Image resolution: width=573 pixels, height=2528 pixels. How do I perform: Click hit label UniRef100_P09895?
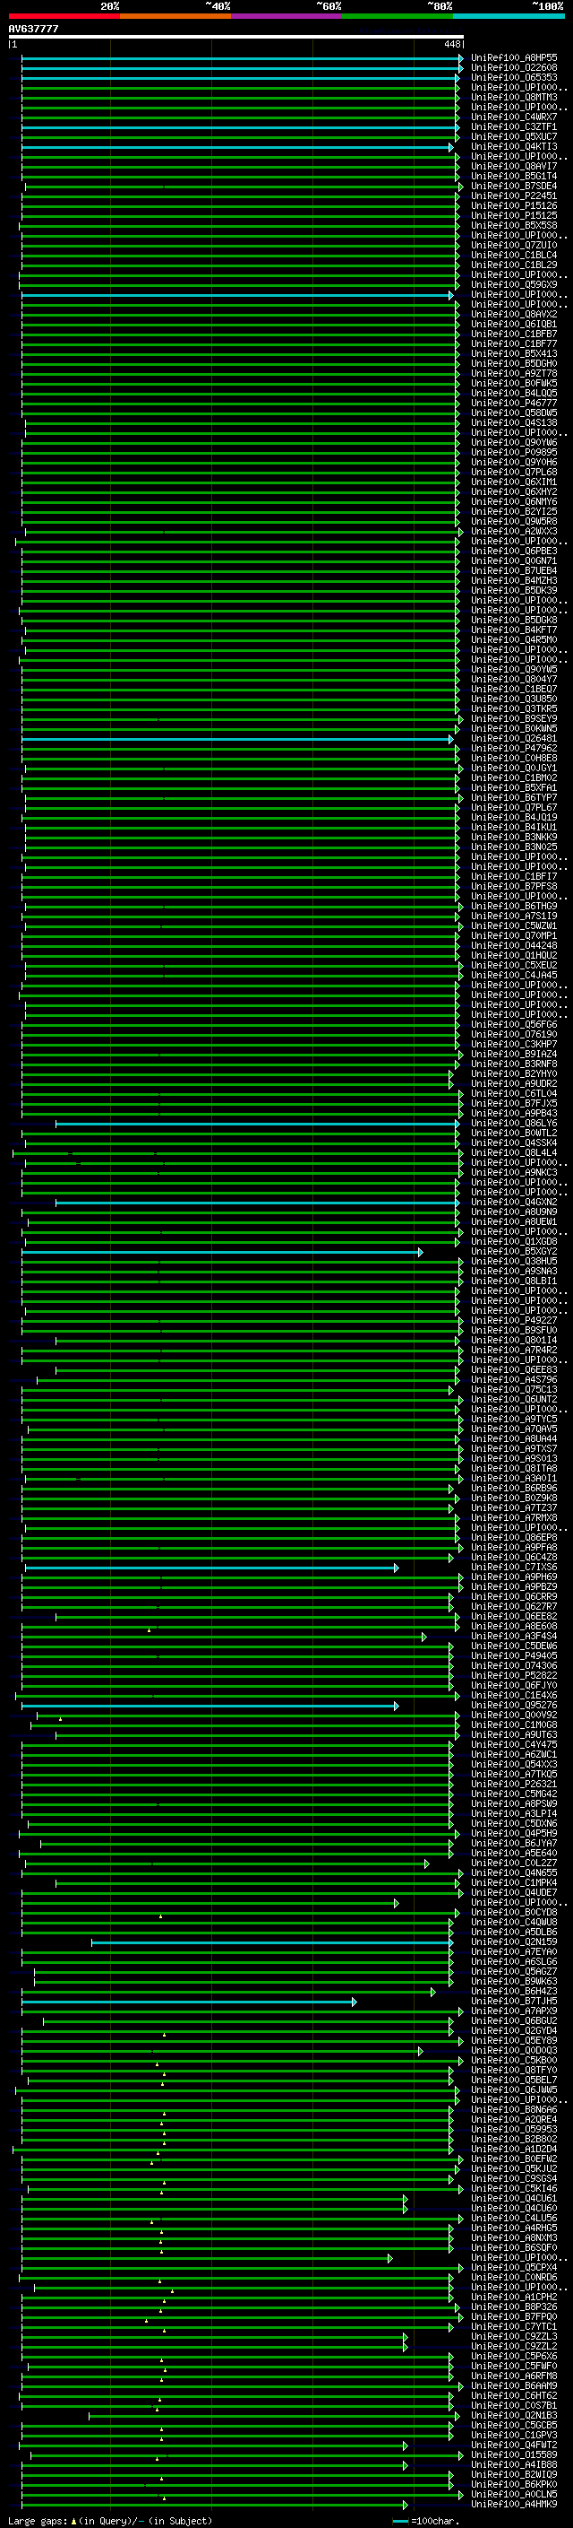point(514,452)
